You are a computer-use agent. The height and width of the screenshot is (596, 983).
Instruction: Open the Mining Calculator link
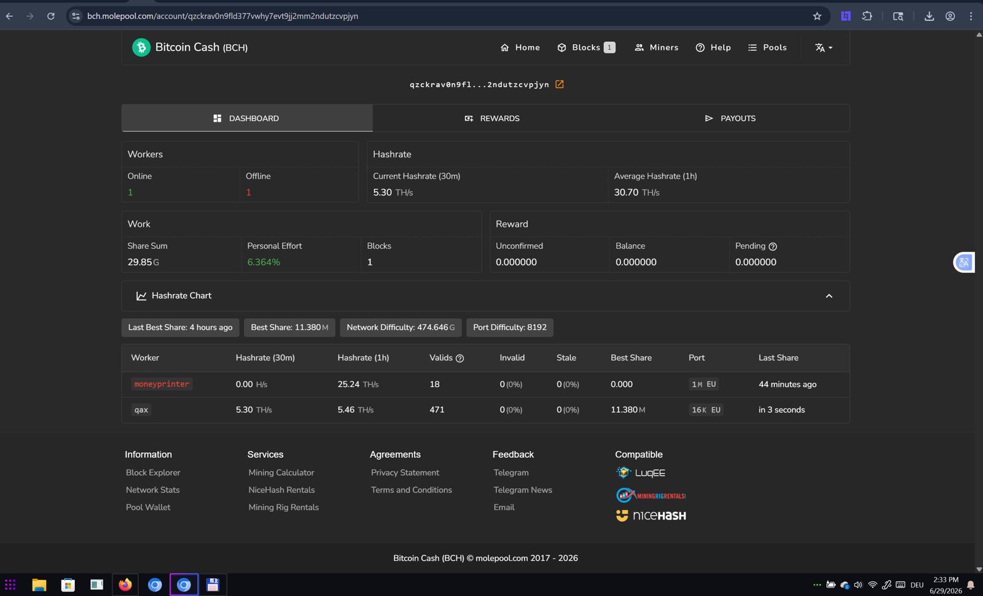281,472
